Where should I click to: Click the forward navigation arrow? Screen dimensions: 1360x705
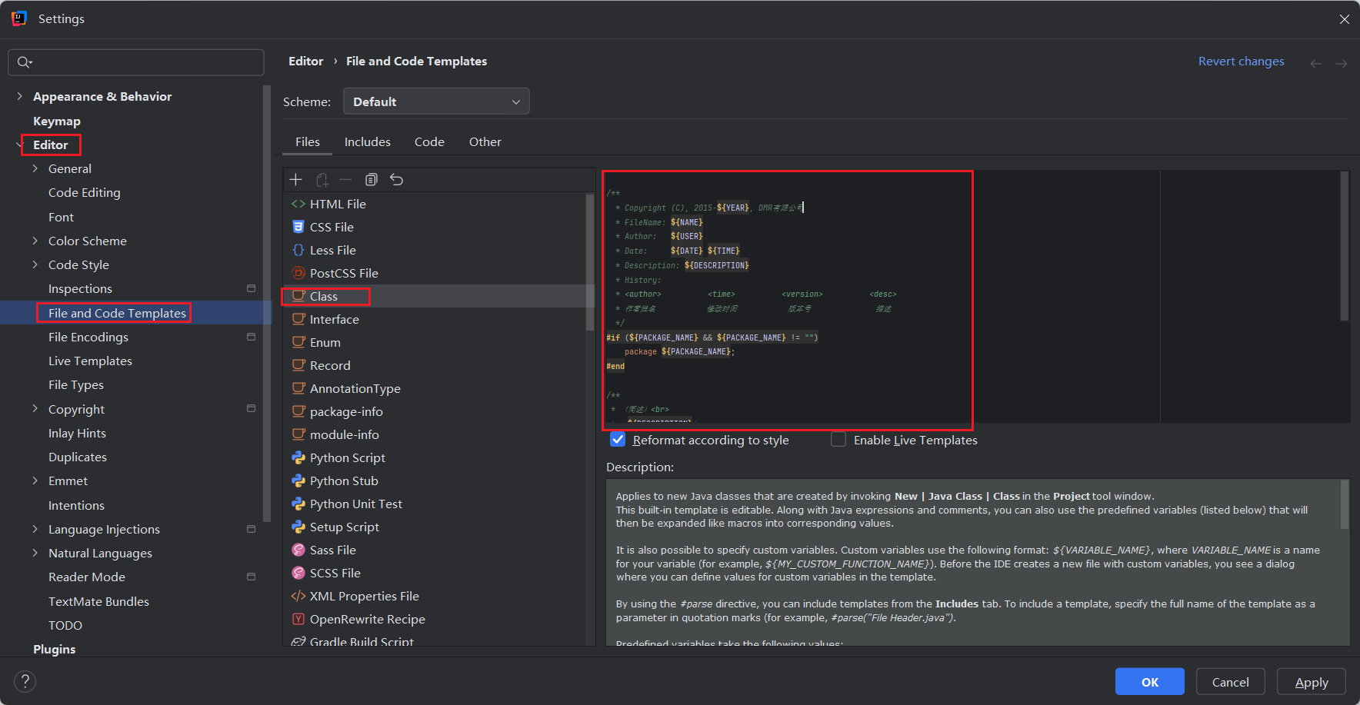1342,64
